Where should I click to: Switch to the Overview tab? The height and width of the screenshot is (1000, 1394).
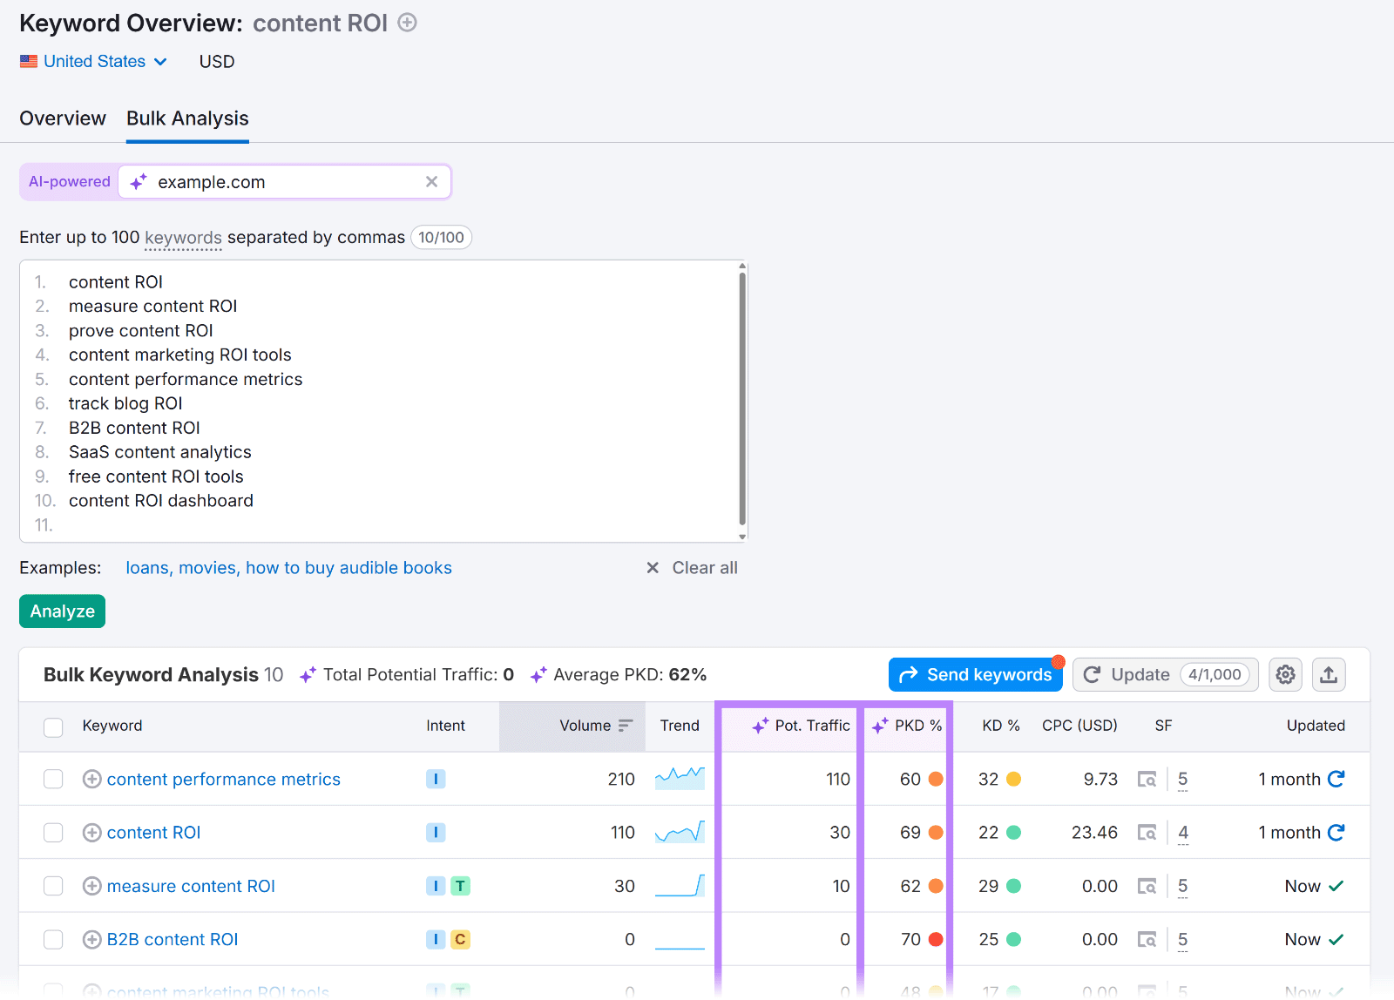[62, 118]
